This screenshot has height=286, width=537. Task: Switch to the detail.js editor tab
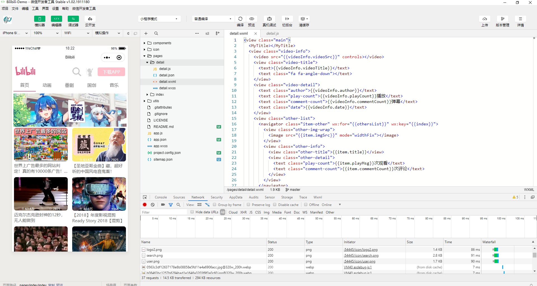tap(272, 33)
